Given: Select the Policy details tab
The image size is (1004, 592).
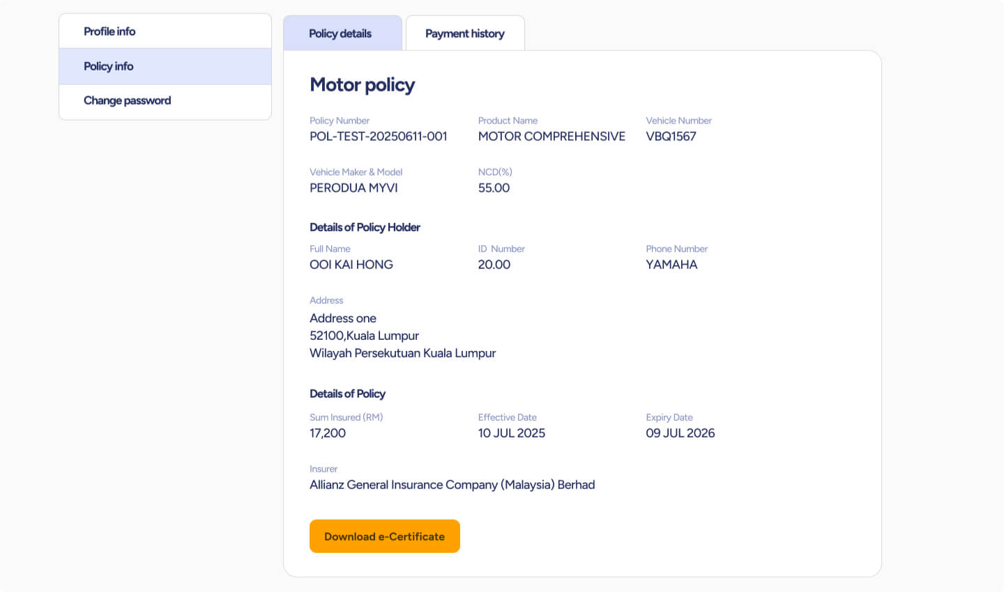Looking at the screenshot, I should (x=340, y=33).
